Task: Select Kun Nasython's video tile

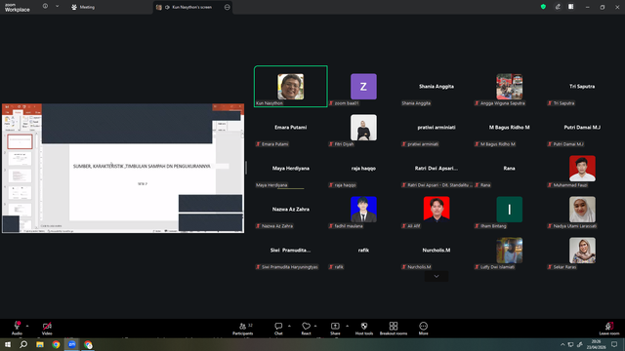Action: pyautogui.click(x=291, y=87)
